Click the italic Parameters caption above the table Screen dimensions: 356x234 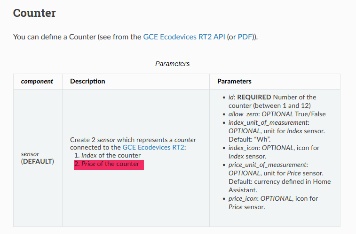click(172, 63)
